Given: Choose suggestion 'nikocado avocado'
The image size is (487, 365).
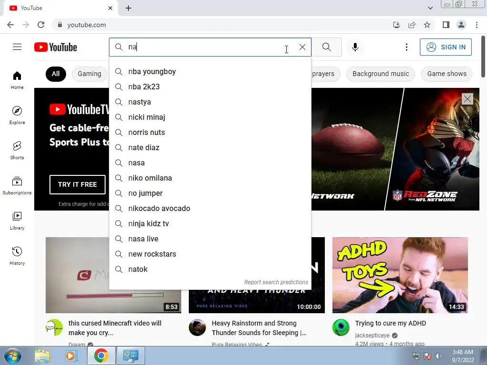Looking at the screenshot, I should coord(210,209).
